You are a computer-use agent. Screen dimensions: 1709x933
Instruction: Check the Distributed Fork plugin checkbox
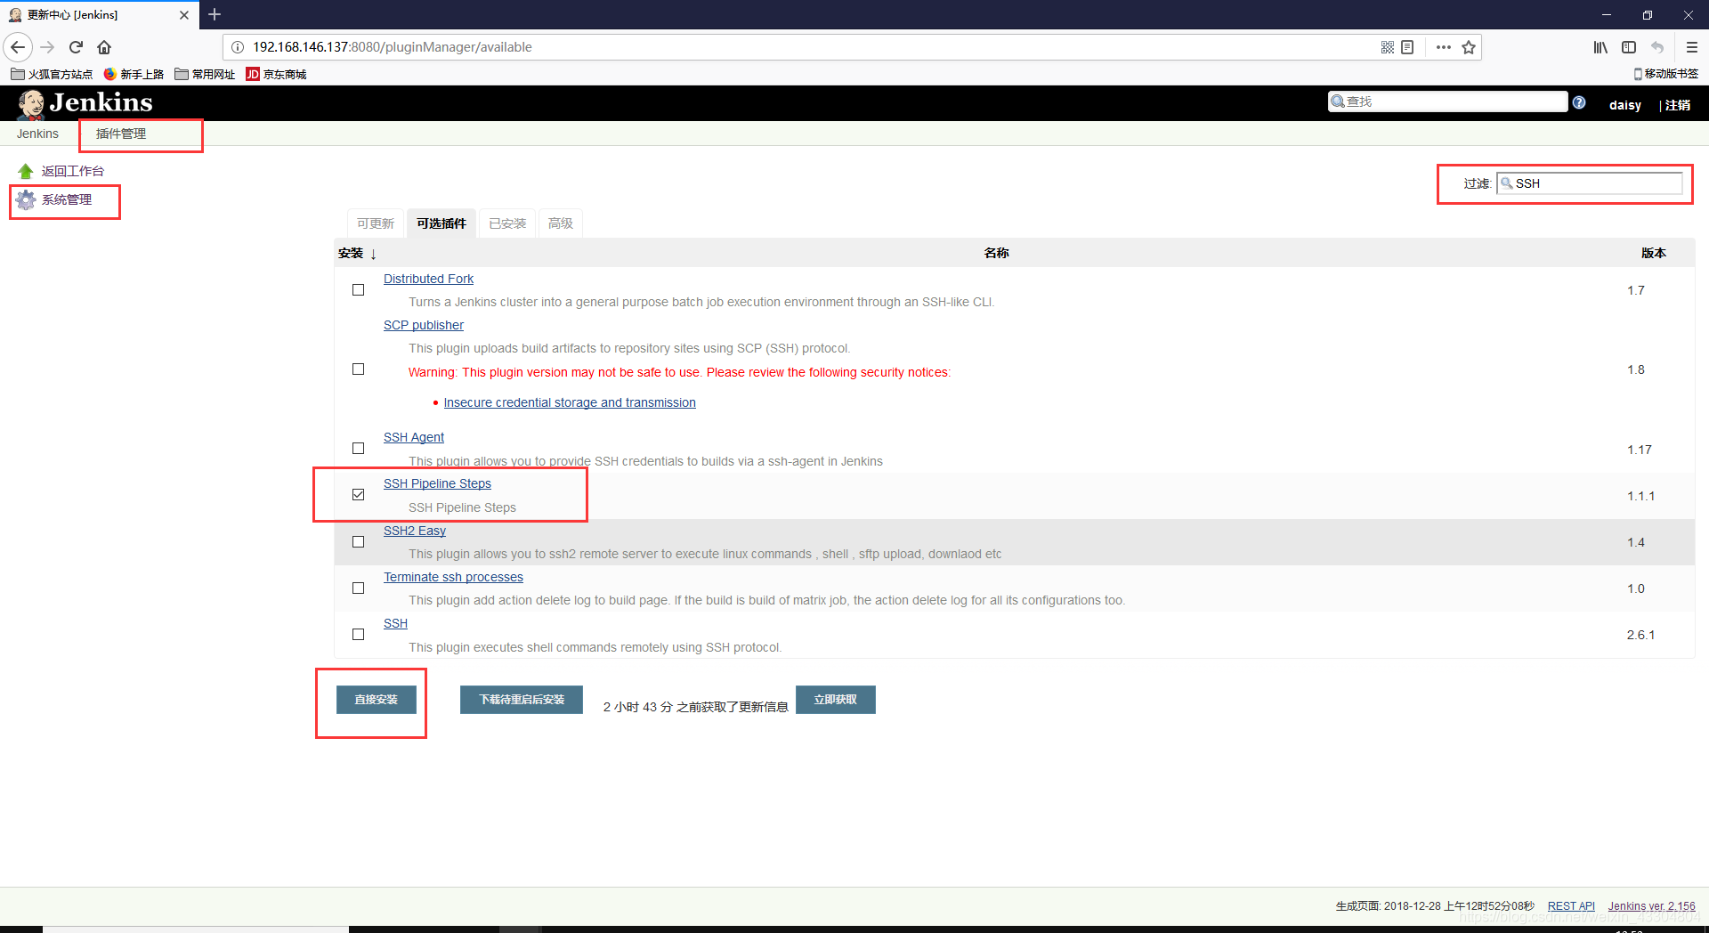(358, 290)
